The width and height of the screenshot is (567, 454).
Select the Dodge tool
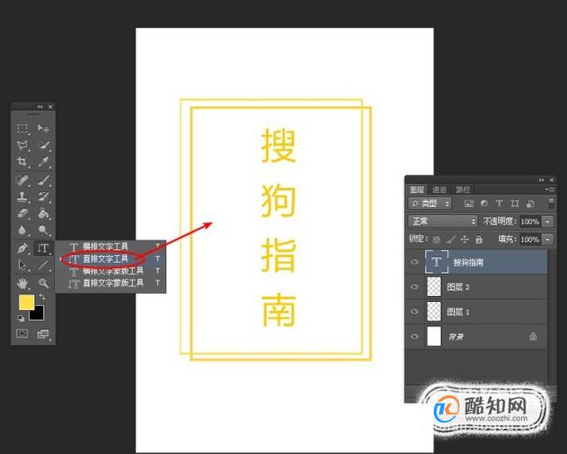click(x=43, y=229)
